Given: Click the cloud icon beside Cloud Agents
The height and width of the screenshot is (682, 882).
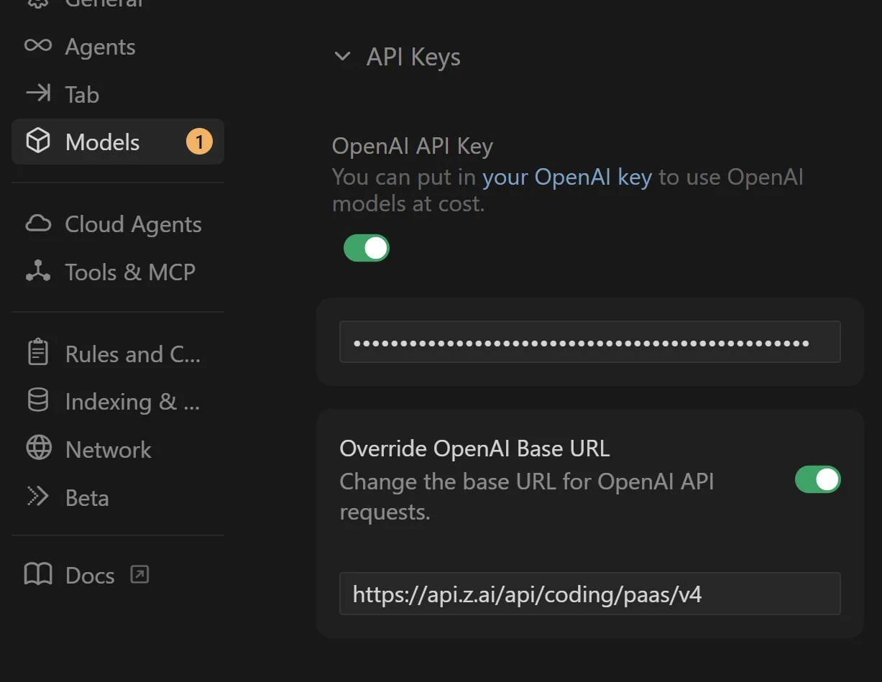Looking at the screenshot, I should click(38, 224).
